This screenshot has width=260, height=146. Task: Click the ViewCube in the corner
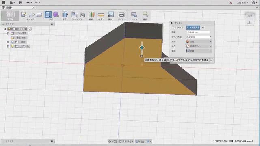point(249,16)
